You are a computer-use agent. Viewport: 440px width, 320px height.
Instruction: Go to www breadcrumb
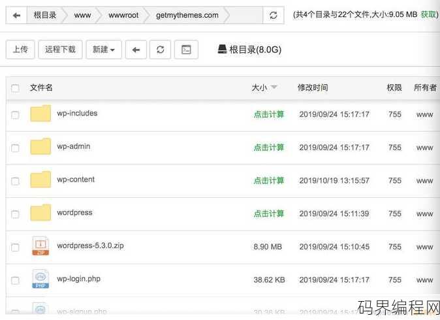[82, 15]
